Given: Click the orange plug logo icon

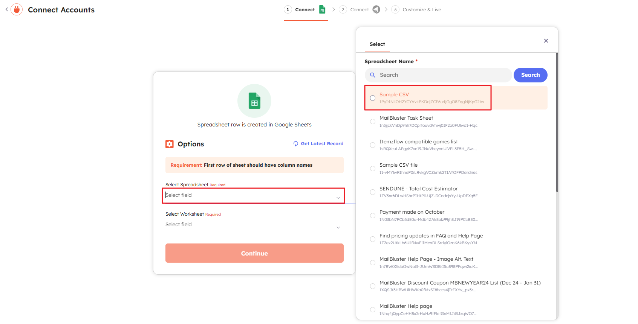Looking at the screenshot, I should pyautogui.click(x=17, y=9).
